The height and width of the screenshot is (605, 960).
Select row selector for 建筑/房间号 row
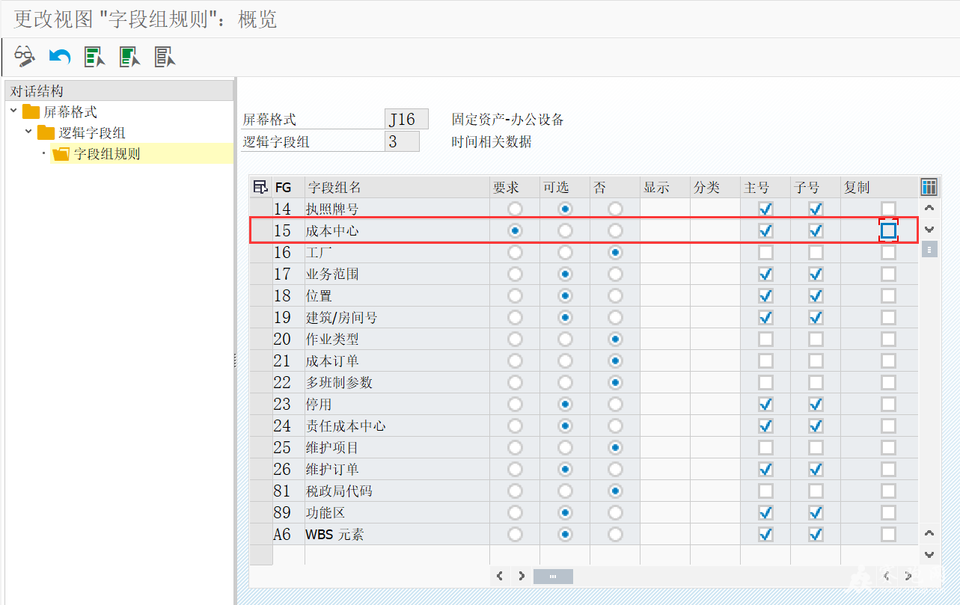pos(260,317)
